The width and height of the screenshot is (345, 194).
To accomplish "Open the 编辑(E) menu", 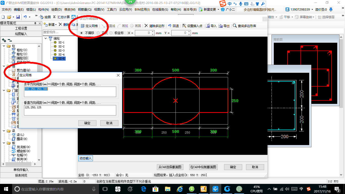I will [x=19, y=9].
